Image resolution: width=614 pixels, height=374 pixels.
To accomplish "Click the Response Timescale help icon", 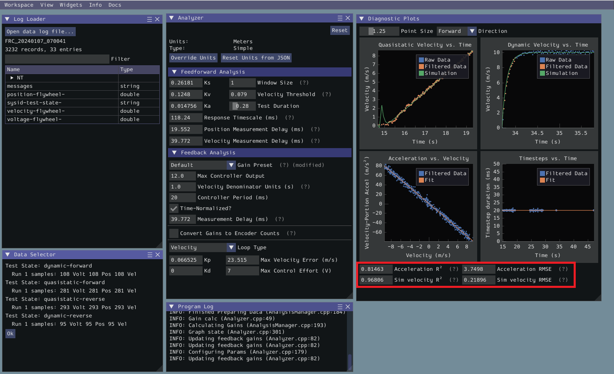I will pos(290,117).
